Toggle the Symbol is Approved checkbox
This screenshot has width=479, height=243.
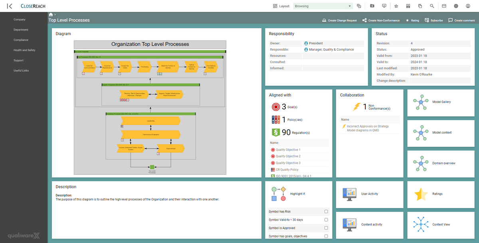pyautogui.click(x=326, y=228)
